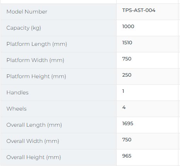Click the 250 platform height value

tap(127, 75)
